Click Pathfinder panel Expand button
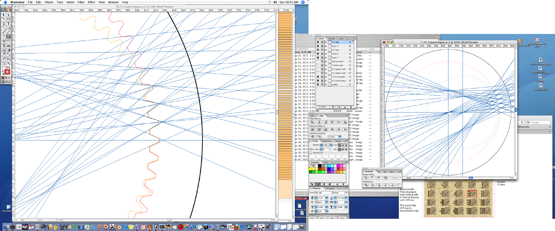Screen dimensions: 555x231 395,178
